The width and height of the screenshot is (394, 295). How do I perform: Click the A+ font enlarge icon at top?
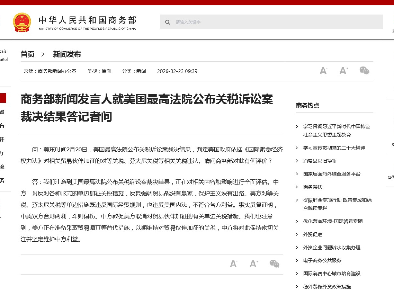[344, 70]
